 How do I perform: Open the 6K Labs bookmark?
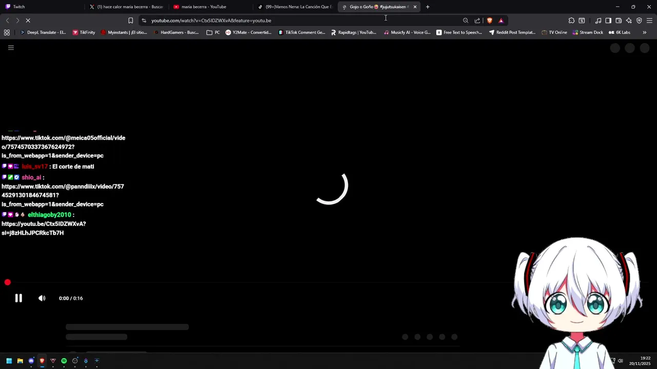pyautogui.click(x=620, y=32)
